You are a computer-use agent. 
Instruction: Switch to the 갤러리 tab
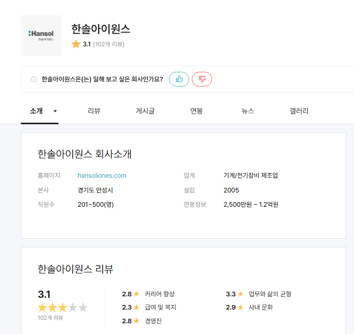click(x=299, y=111)
